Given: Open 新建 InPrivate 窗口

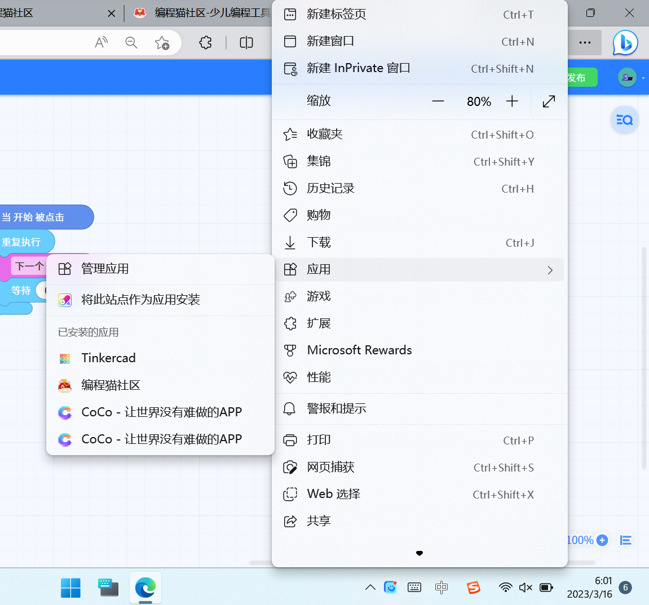Looking at the screenshot, I should (420, 68).
